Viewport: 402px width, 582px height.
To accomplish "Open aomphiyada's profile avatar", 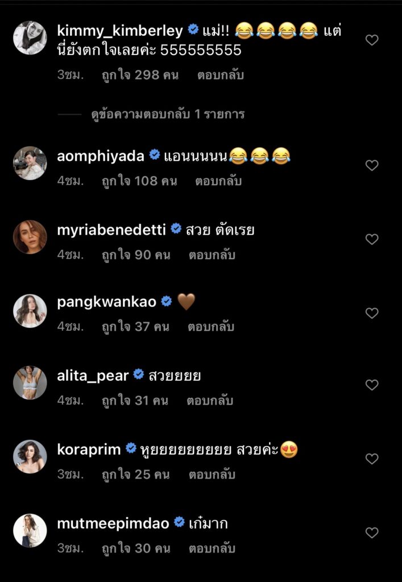I will [x=30, y=163].
